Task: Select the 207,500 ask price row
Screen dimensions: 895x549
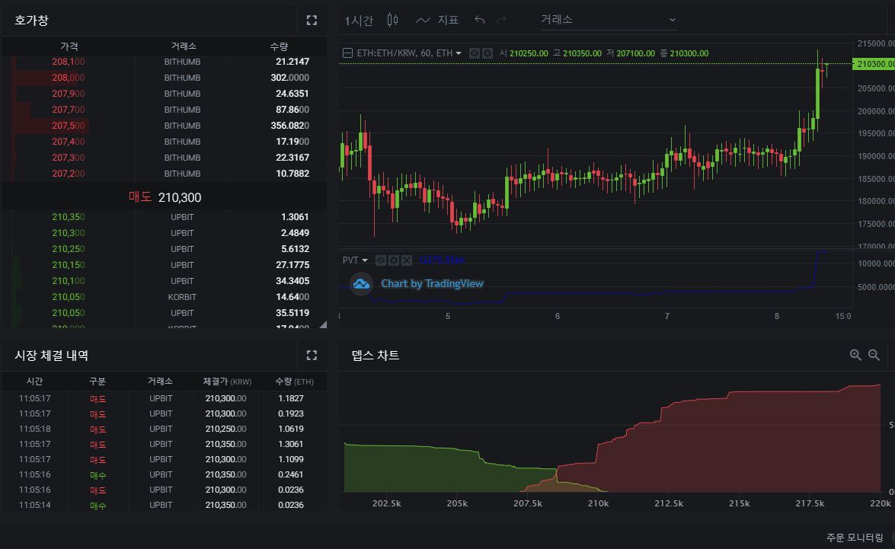Action: point(165,126)
